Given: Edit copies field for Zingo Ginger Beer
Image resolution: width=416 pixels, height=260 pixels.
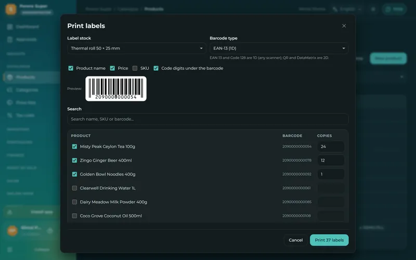Looking at the screenshot, I should 331,160.
